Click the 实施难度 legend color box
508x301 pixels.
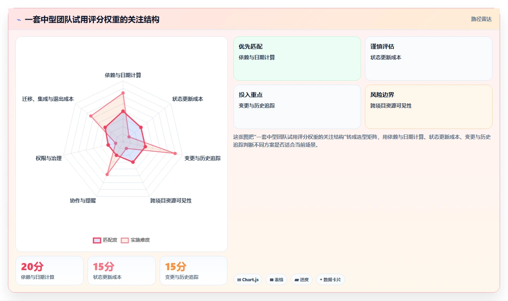pyautogui.click(x=125, y=240)
